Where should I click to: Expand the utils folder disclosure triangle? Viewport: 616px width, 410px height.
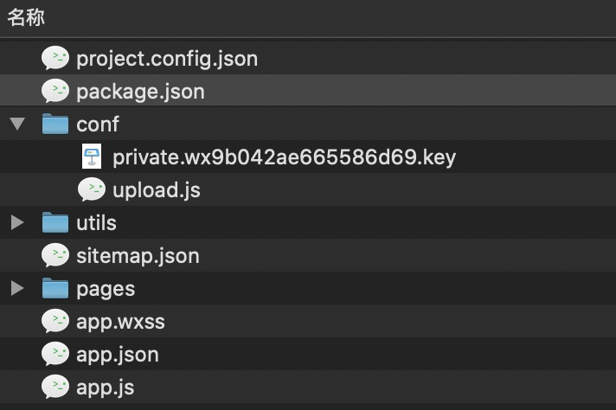[x=17, y=222]
